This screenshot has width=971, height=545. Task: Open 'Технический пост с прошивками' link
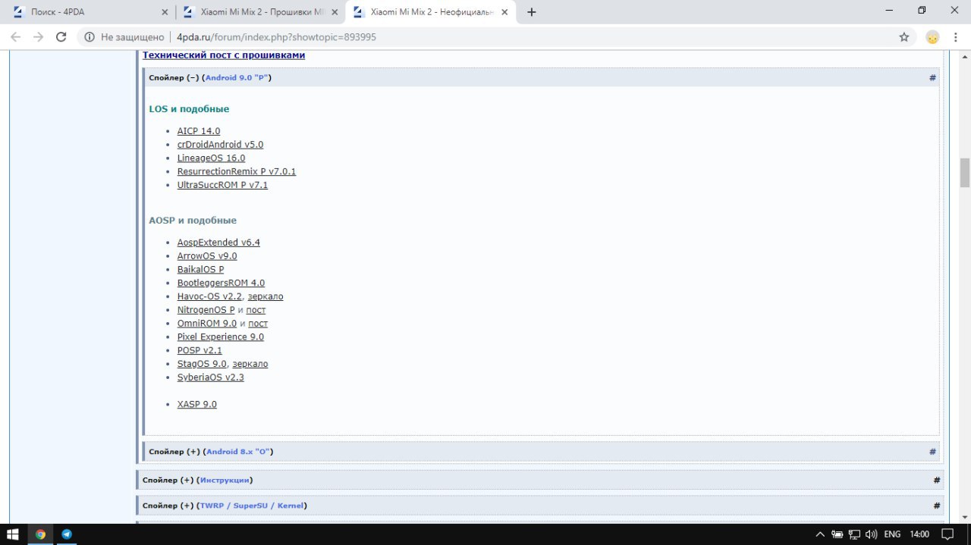224,55
